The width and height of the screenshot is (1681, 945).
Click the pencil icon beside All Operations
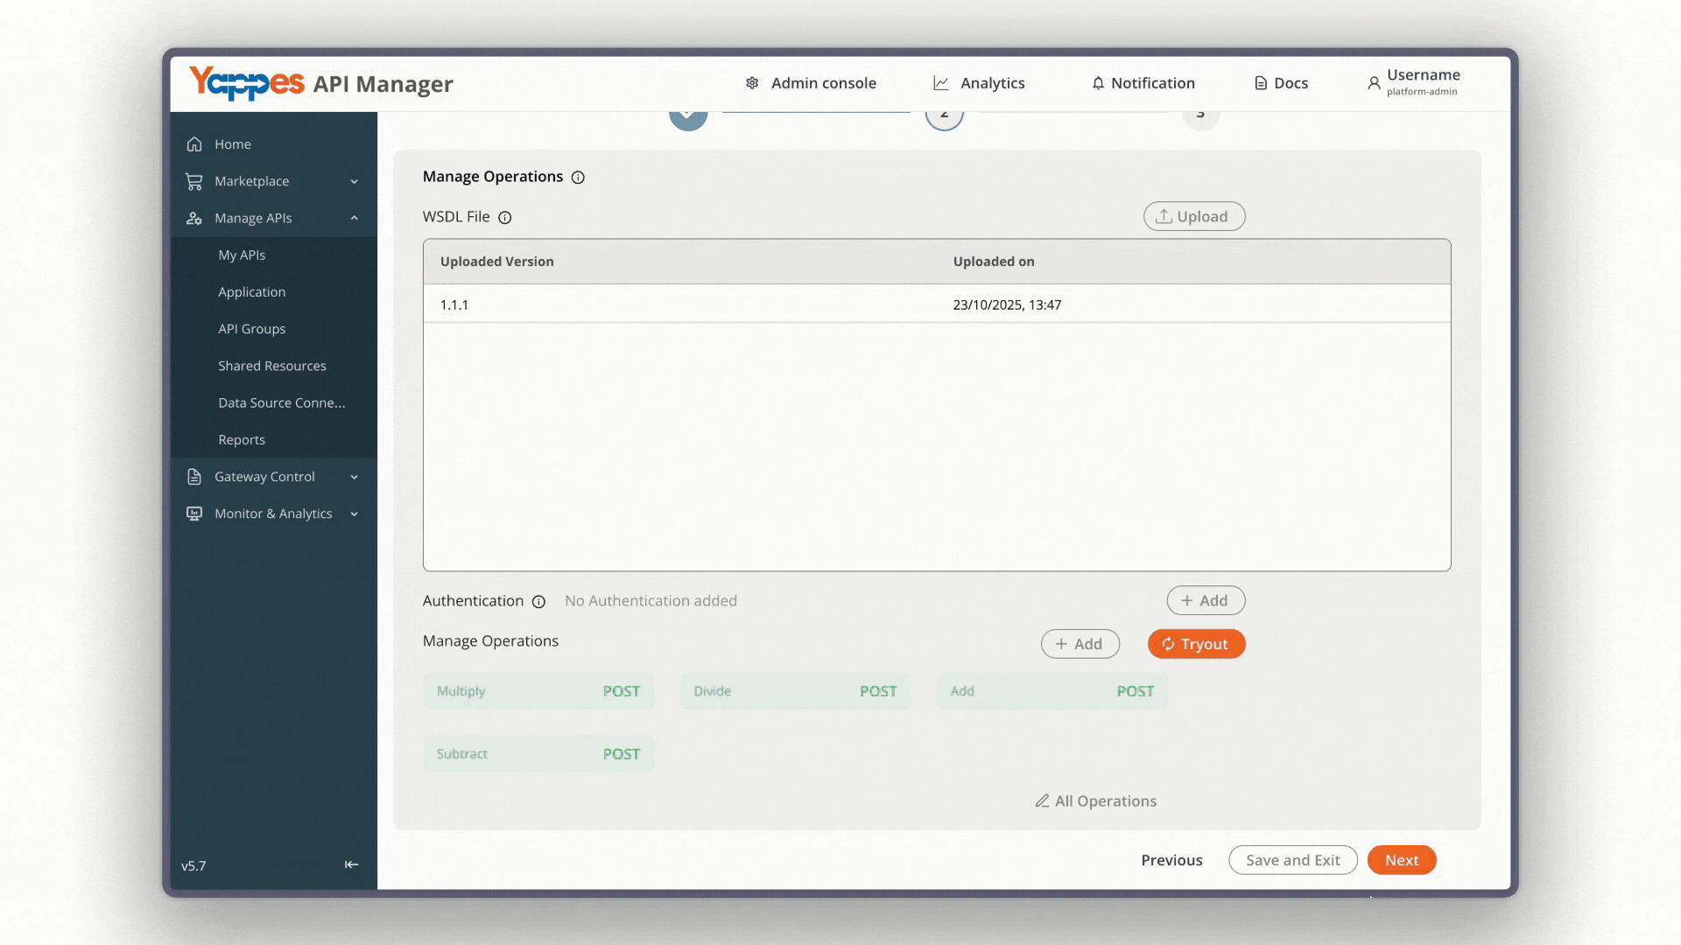click(1042, 801)
